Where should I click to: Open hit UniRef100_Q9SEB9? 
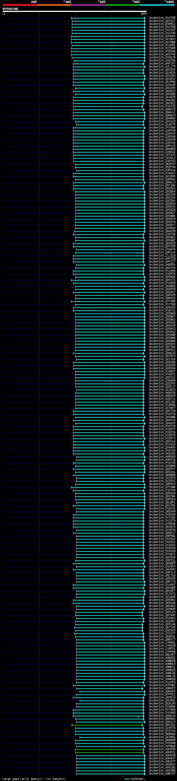pyautogui.click(x=162, y=94)
